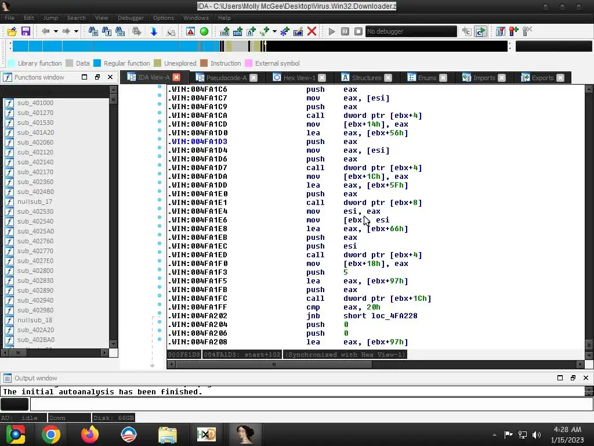
Task: Switch to the Pseudocode-A tab
Action: pos(226,78)
